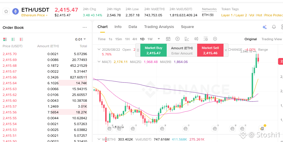The width and height of the screenshot is (283, 142).
Task: Click the Market Sell 2,415.46 button
Action: point(210,50)
